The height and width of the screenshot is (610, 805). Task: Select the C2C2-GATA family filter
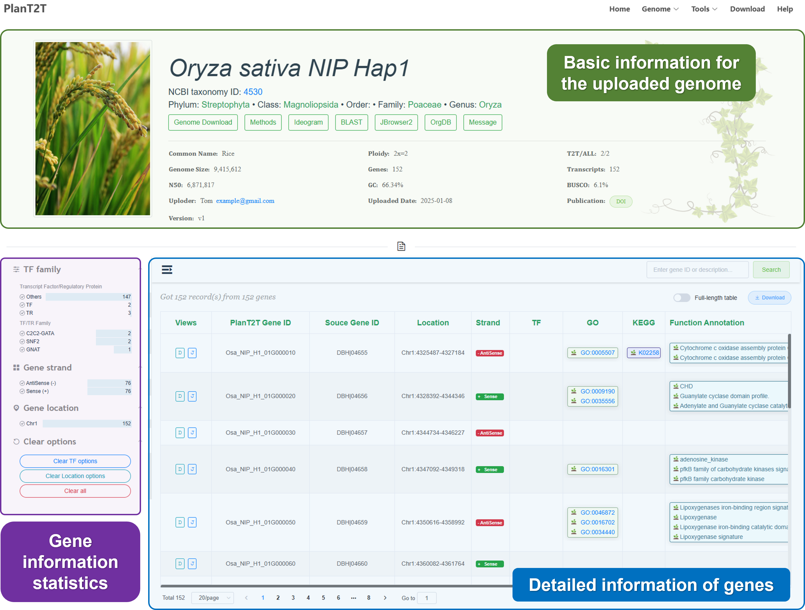[x=22, y=333]
